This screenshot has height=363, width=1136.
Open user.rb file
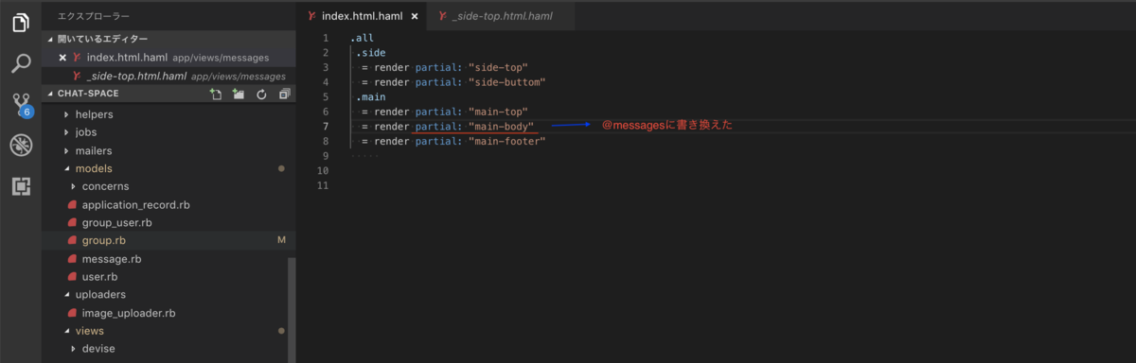coord(99,277)
